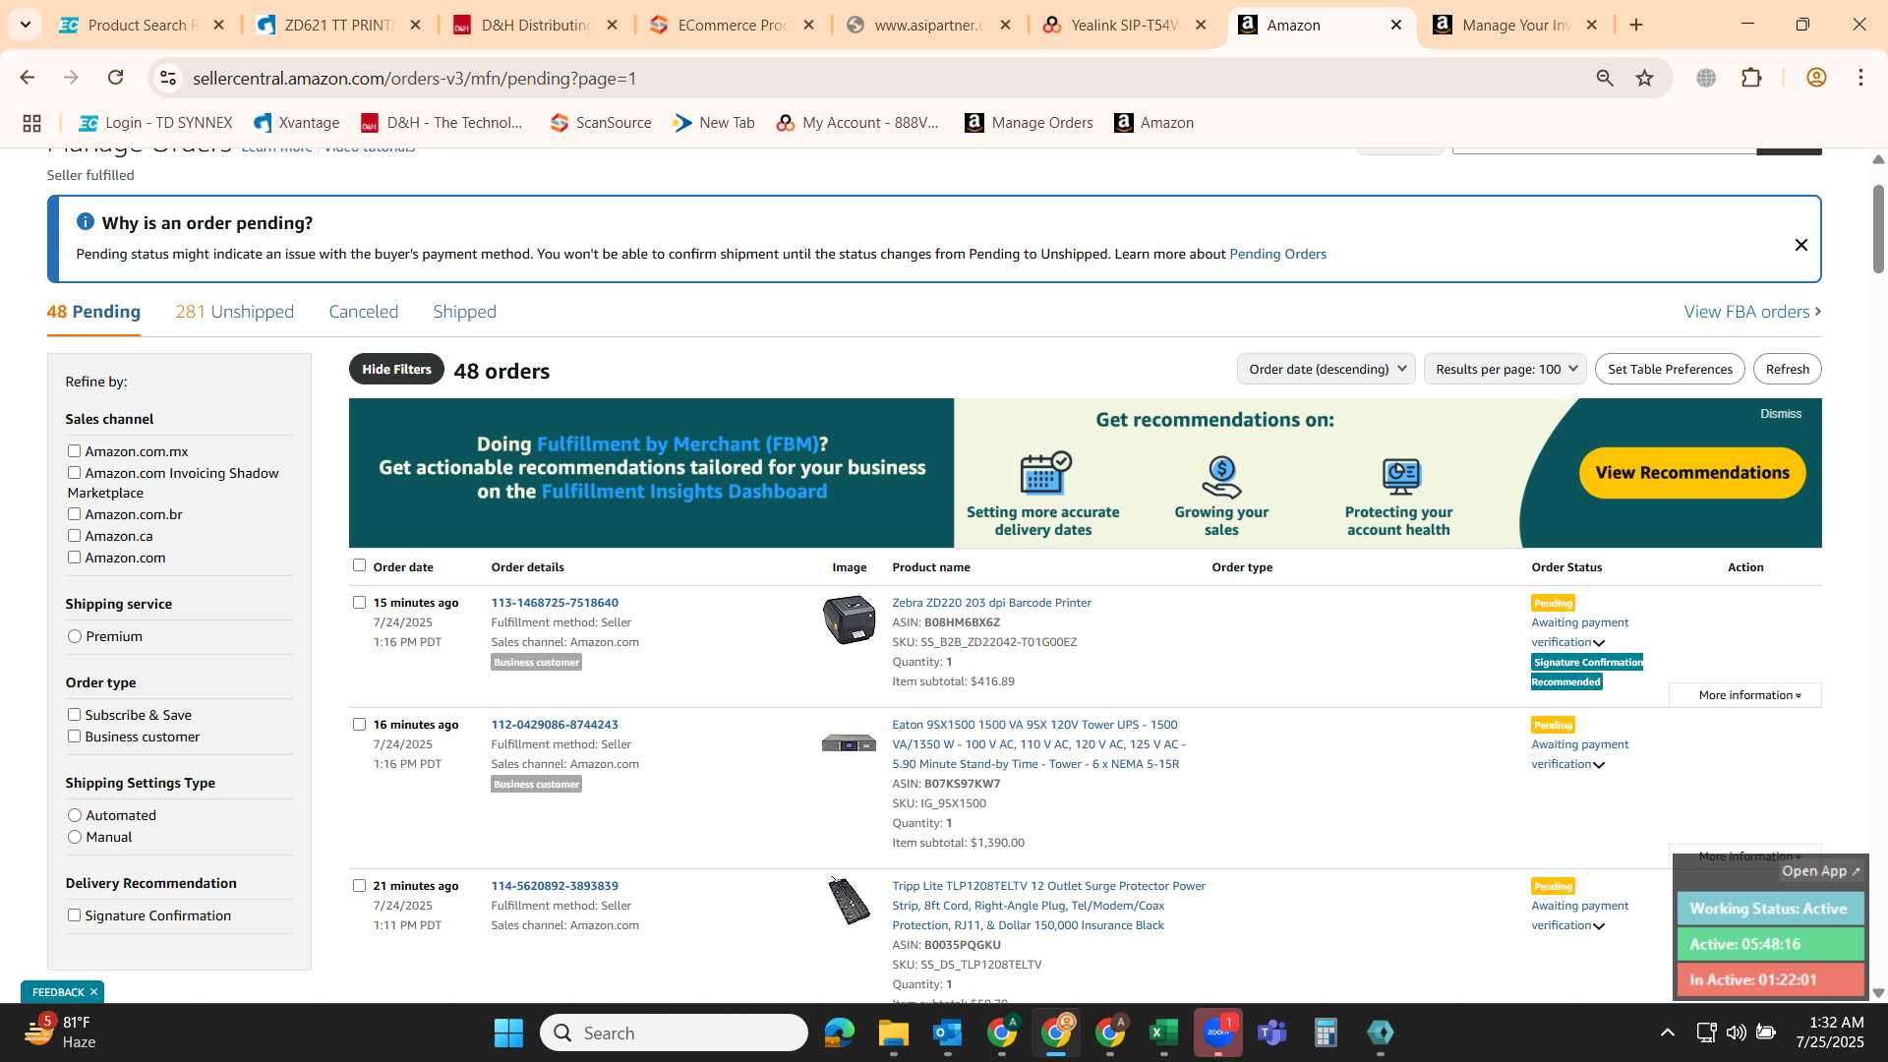This screenshot has height=1062, width=1888.
Task: Check the Business customer order type
Action: pos(74,737)
